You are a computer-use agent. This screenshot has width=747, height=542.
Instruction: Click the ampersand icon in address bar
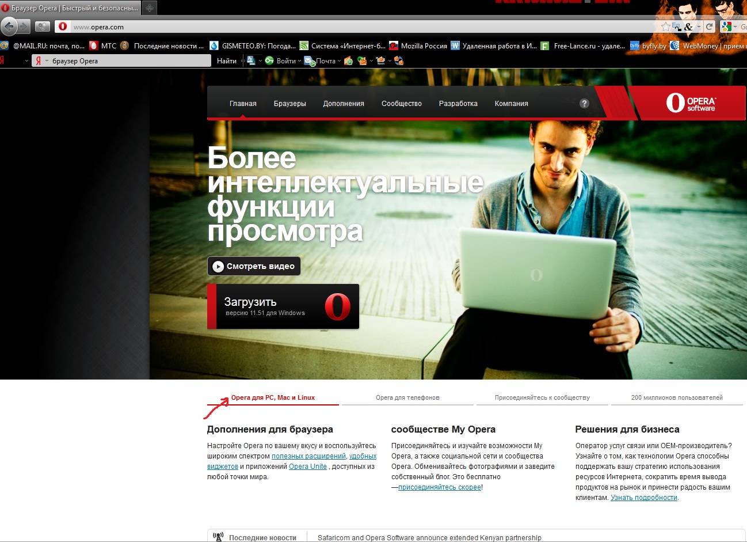(x=688, y=27)
